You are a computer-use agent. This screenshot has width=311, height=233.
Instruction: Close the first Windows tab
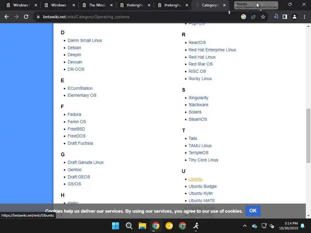[x=36, y=5]
